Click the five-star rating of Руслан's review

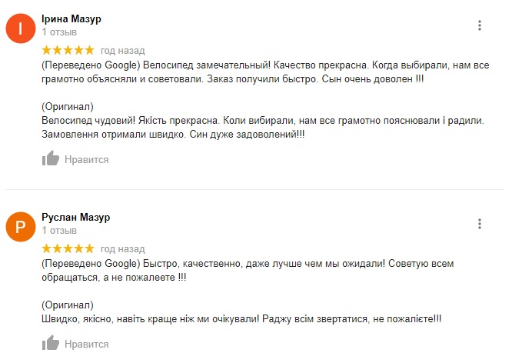tap(68, 249)
